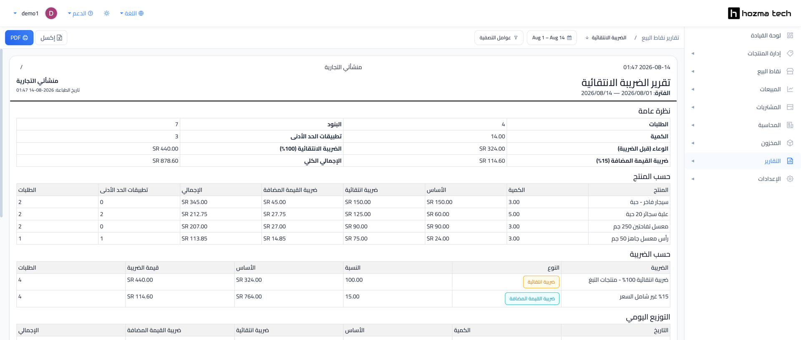Click the SR 764.00 base value
Image resolution: width=801 pixels, height=340 pixels.
[x=249, y=297]
